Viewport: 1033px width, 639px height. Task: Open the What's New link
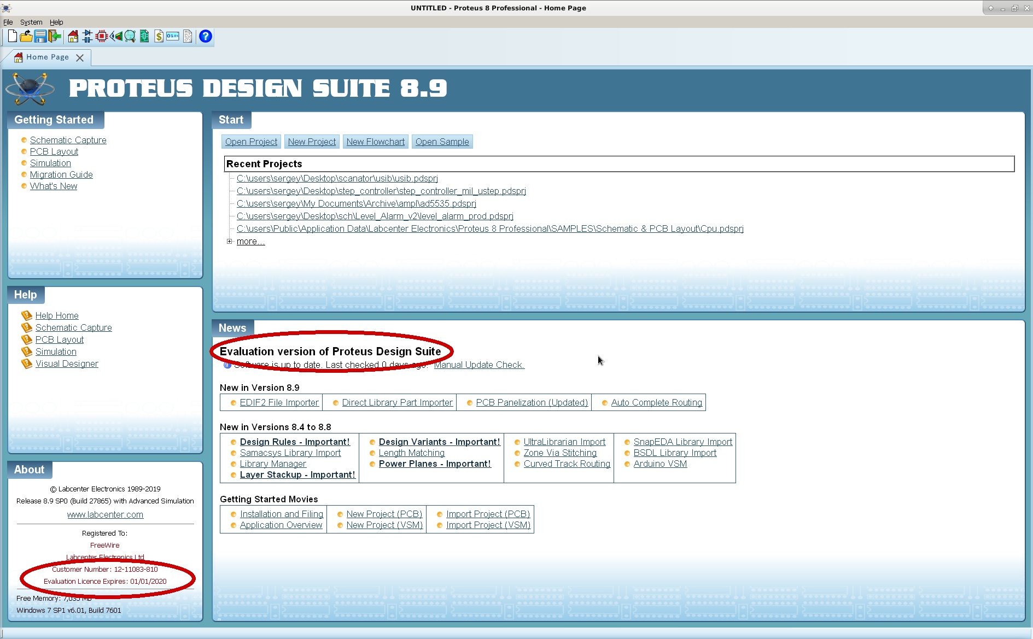point(54,186)
